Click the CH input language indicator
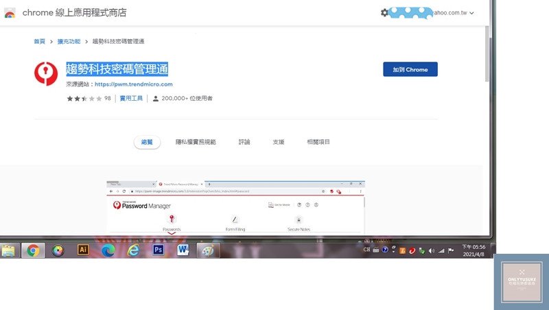Viewport: 549px width, 310px height. (x=366, y=250)
